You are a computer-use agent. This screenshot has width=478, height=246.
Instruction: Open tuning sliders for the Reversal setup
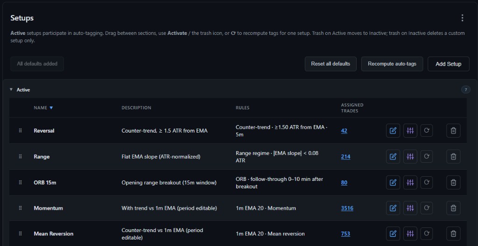pyautogui.click(x=410, y=131)
